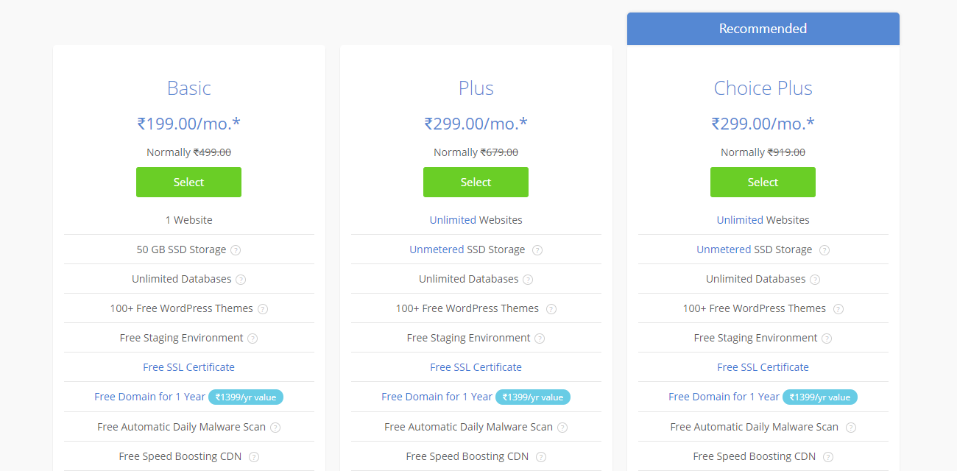Screen dimensions: 957x471
Task: Open help icon for Basic Free Staging Environment
Action: (x=253, y=339)
